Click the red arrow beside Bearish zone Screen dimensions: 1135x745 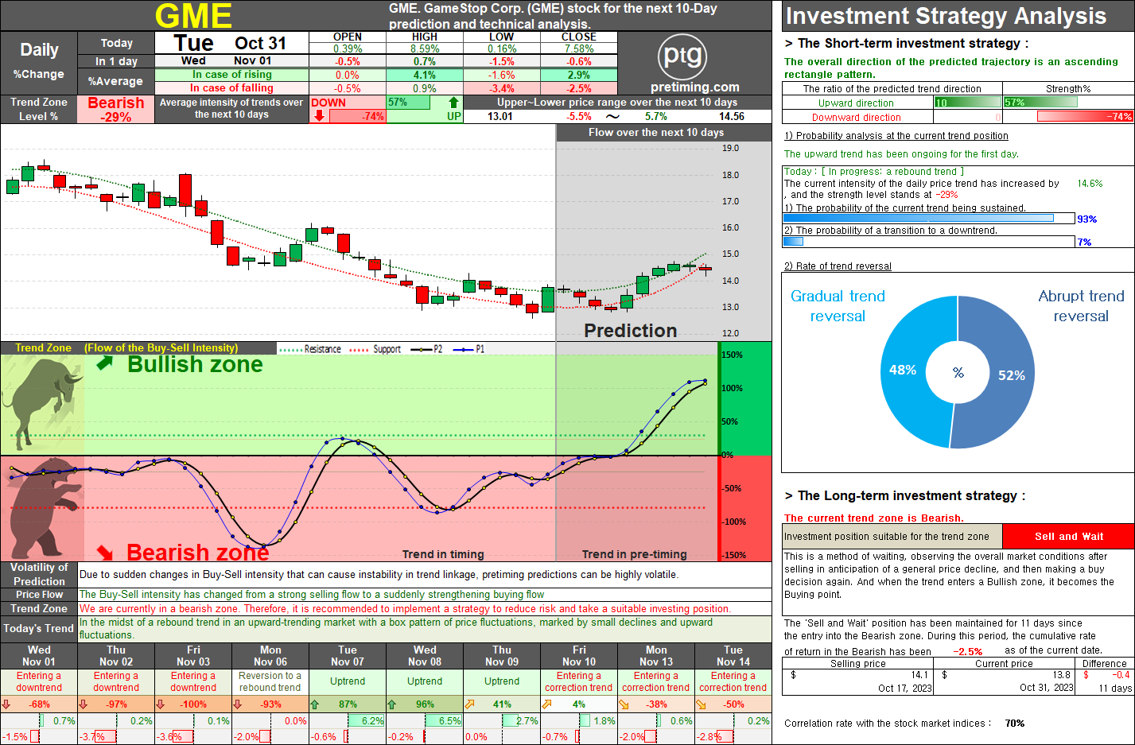pyautogui.click(x=105, y=552)
